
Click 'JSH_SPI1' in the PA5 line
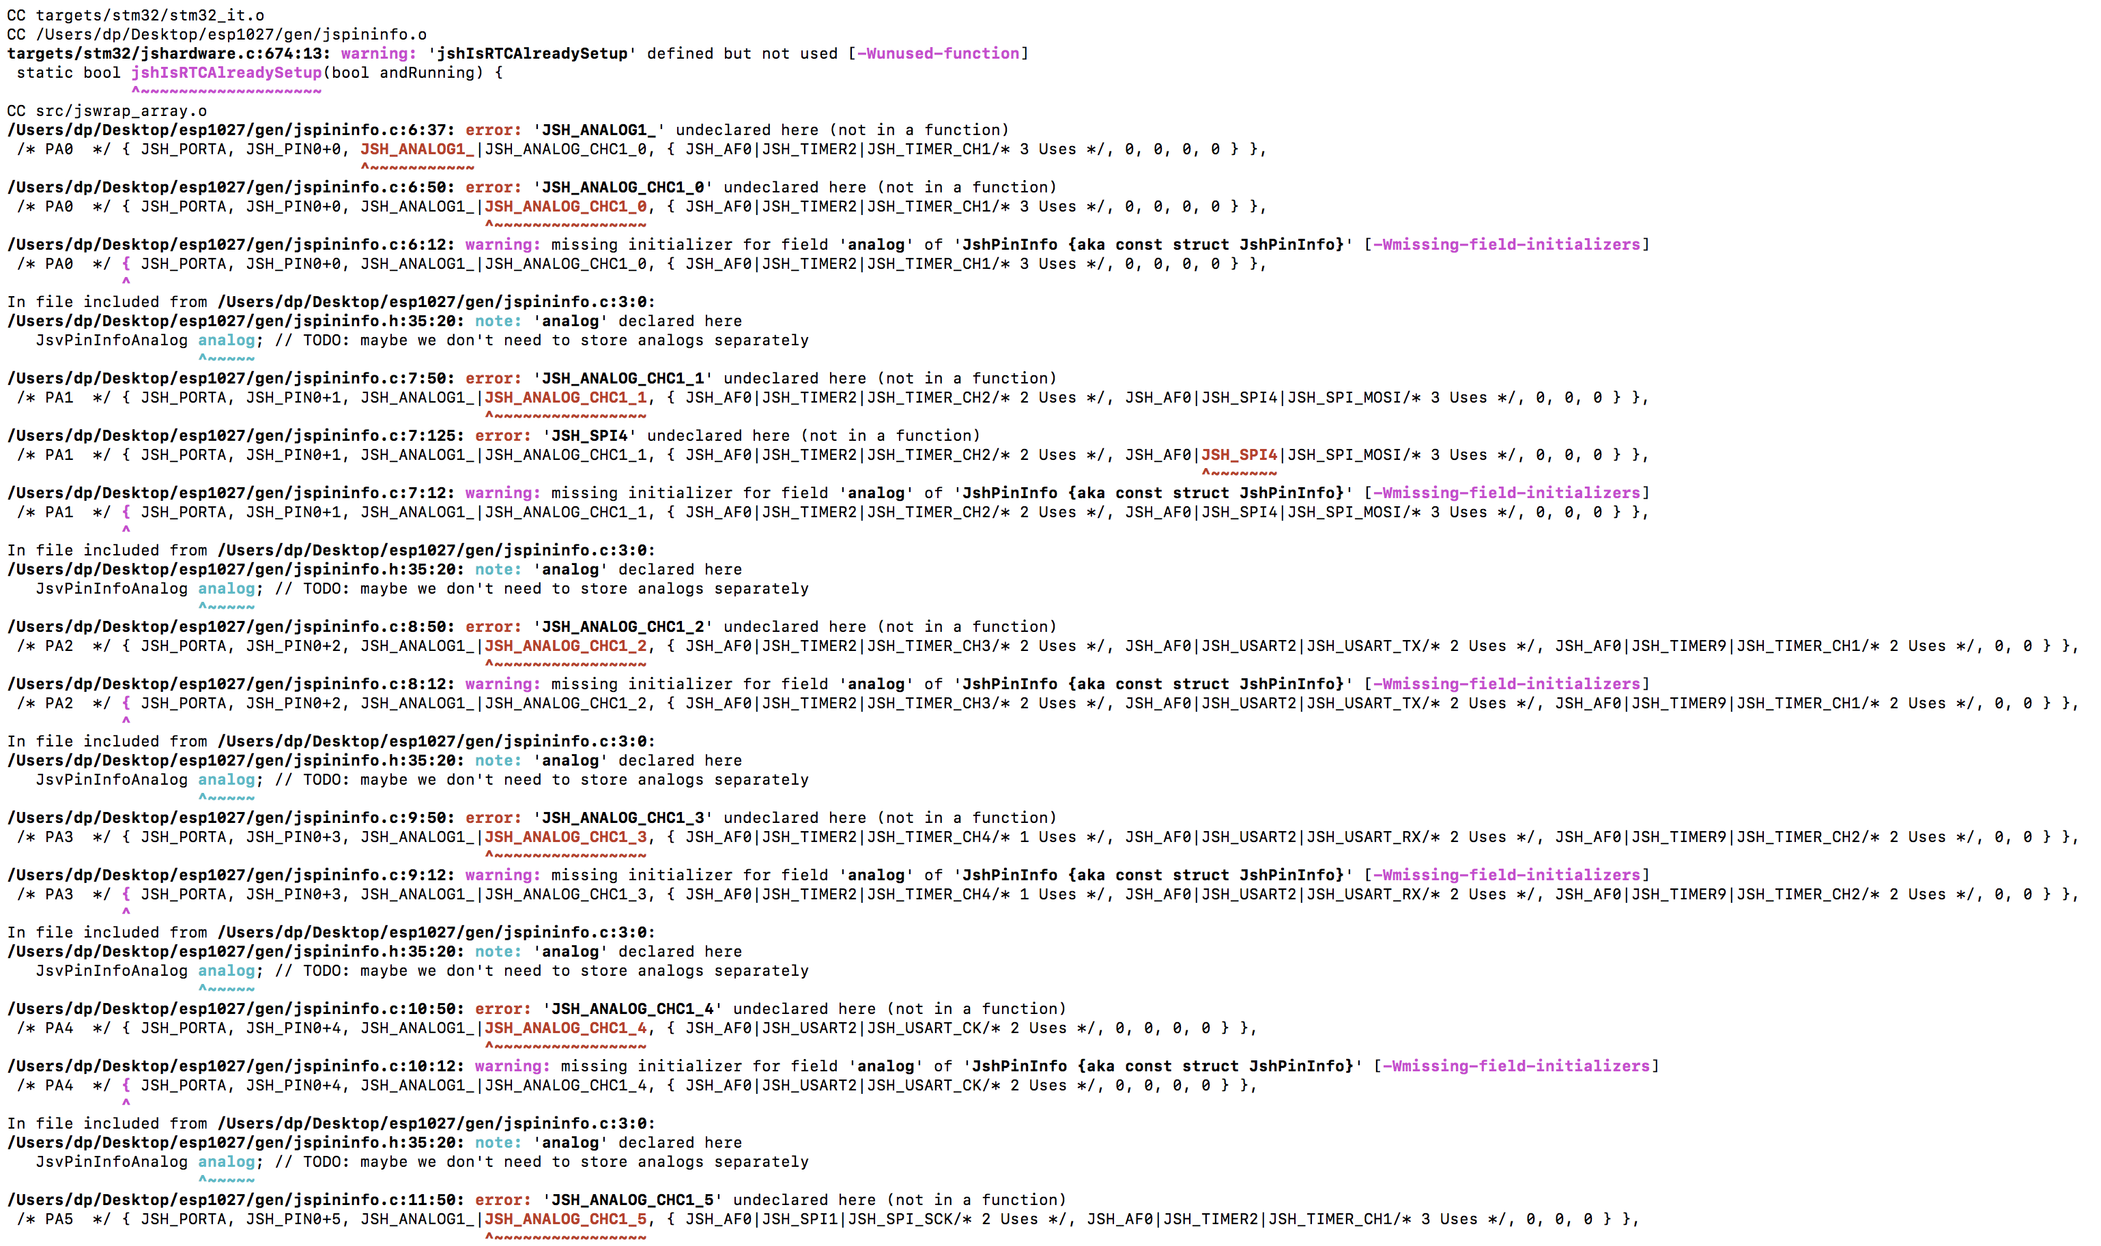[x=799, y=1219]
